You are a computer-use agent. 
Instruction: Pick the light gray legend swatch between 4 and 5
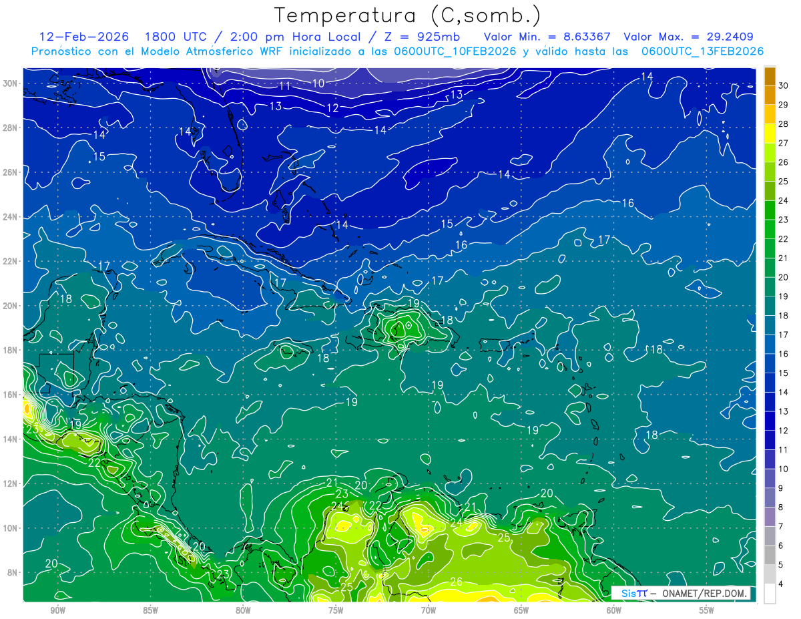point(770,575)
